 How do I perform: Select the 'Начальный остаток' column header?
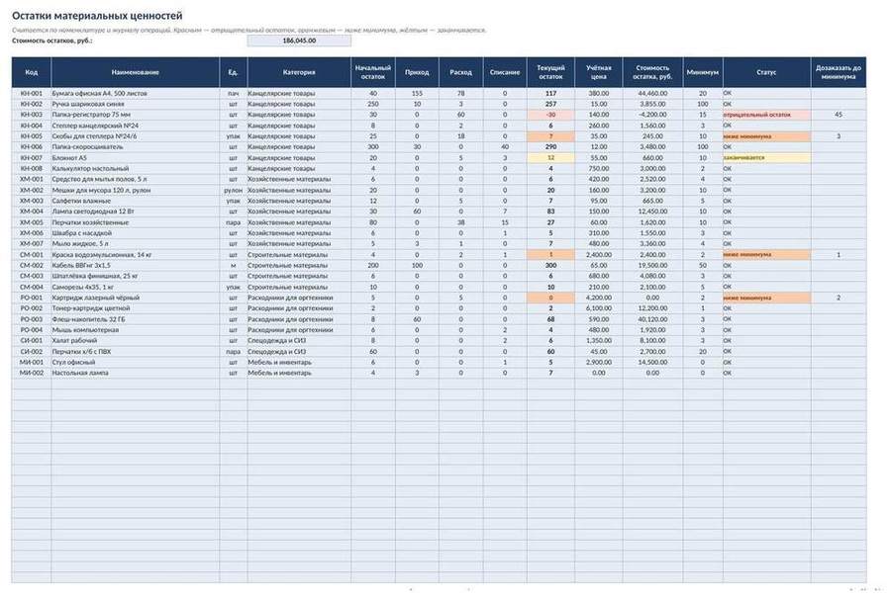click(373, 72)
